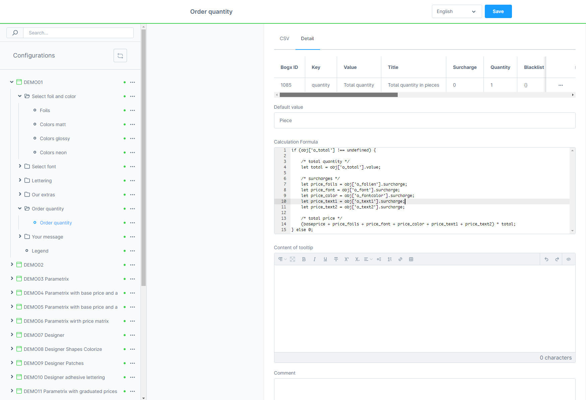This screenshot has height=400, width=586.
Task: Redo in tooltip editor
Action: 557,259
